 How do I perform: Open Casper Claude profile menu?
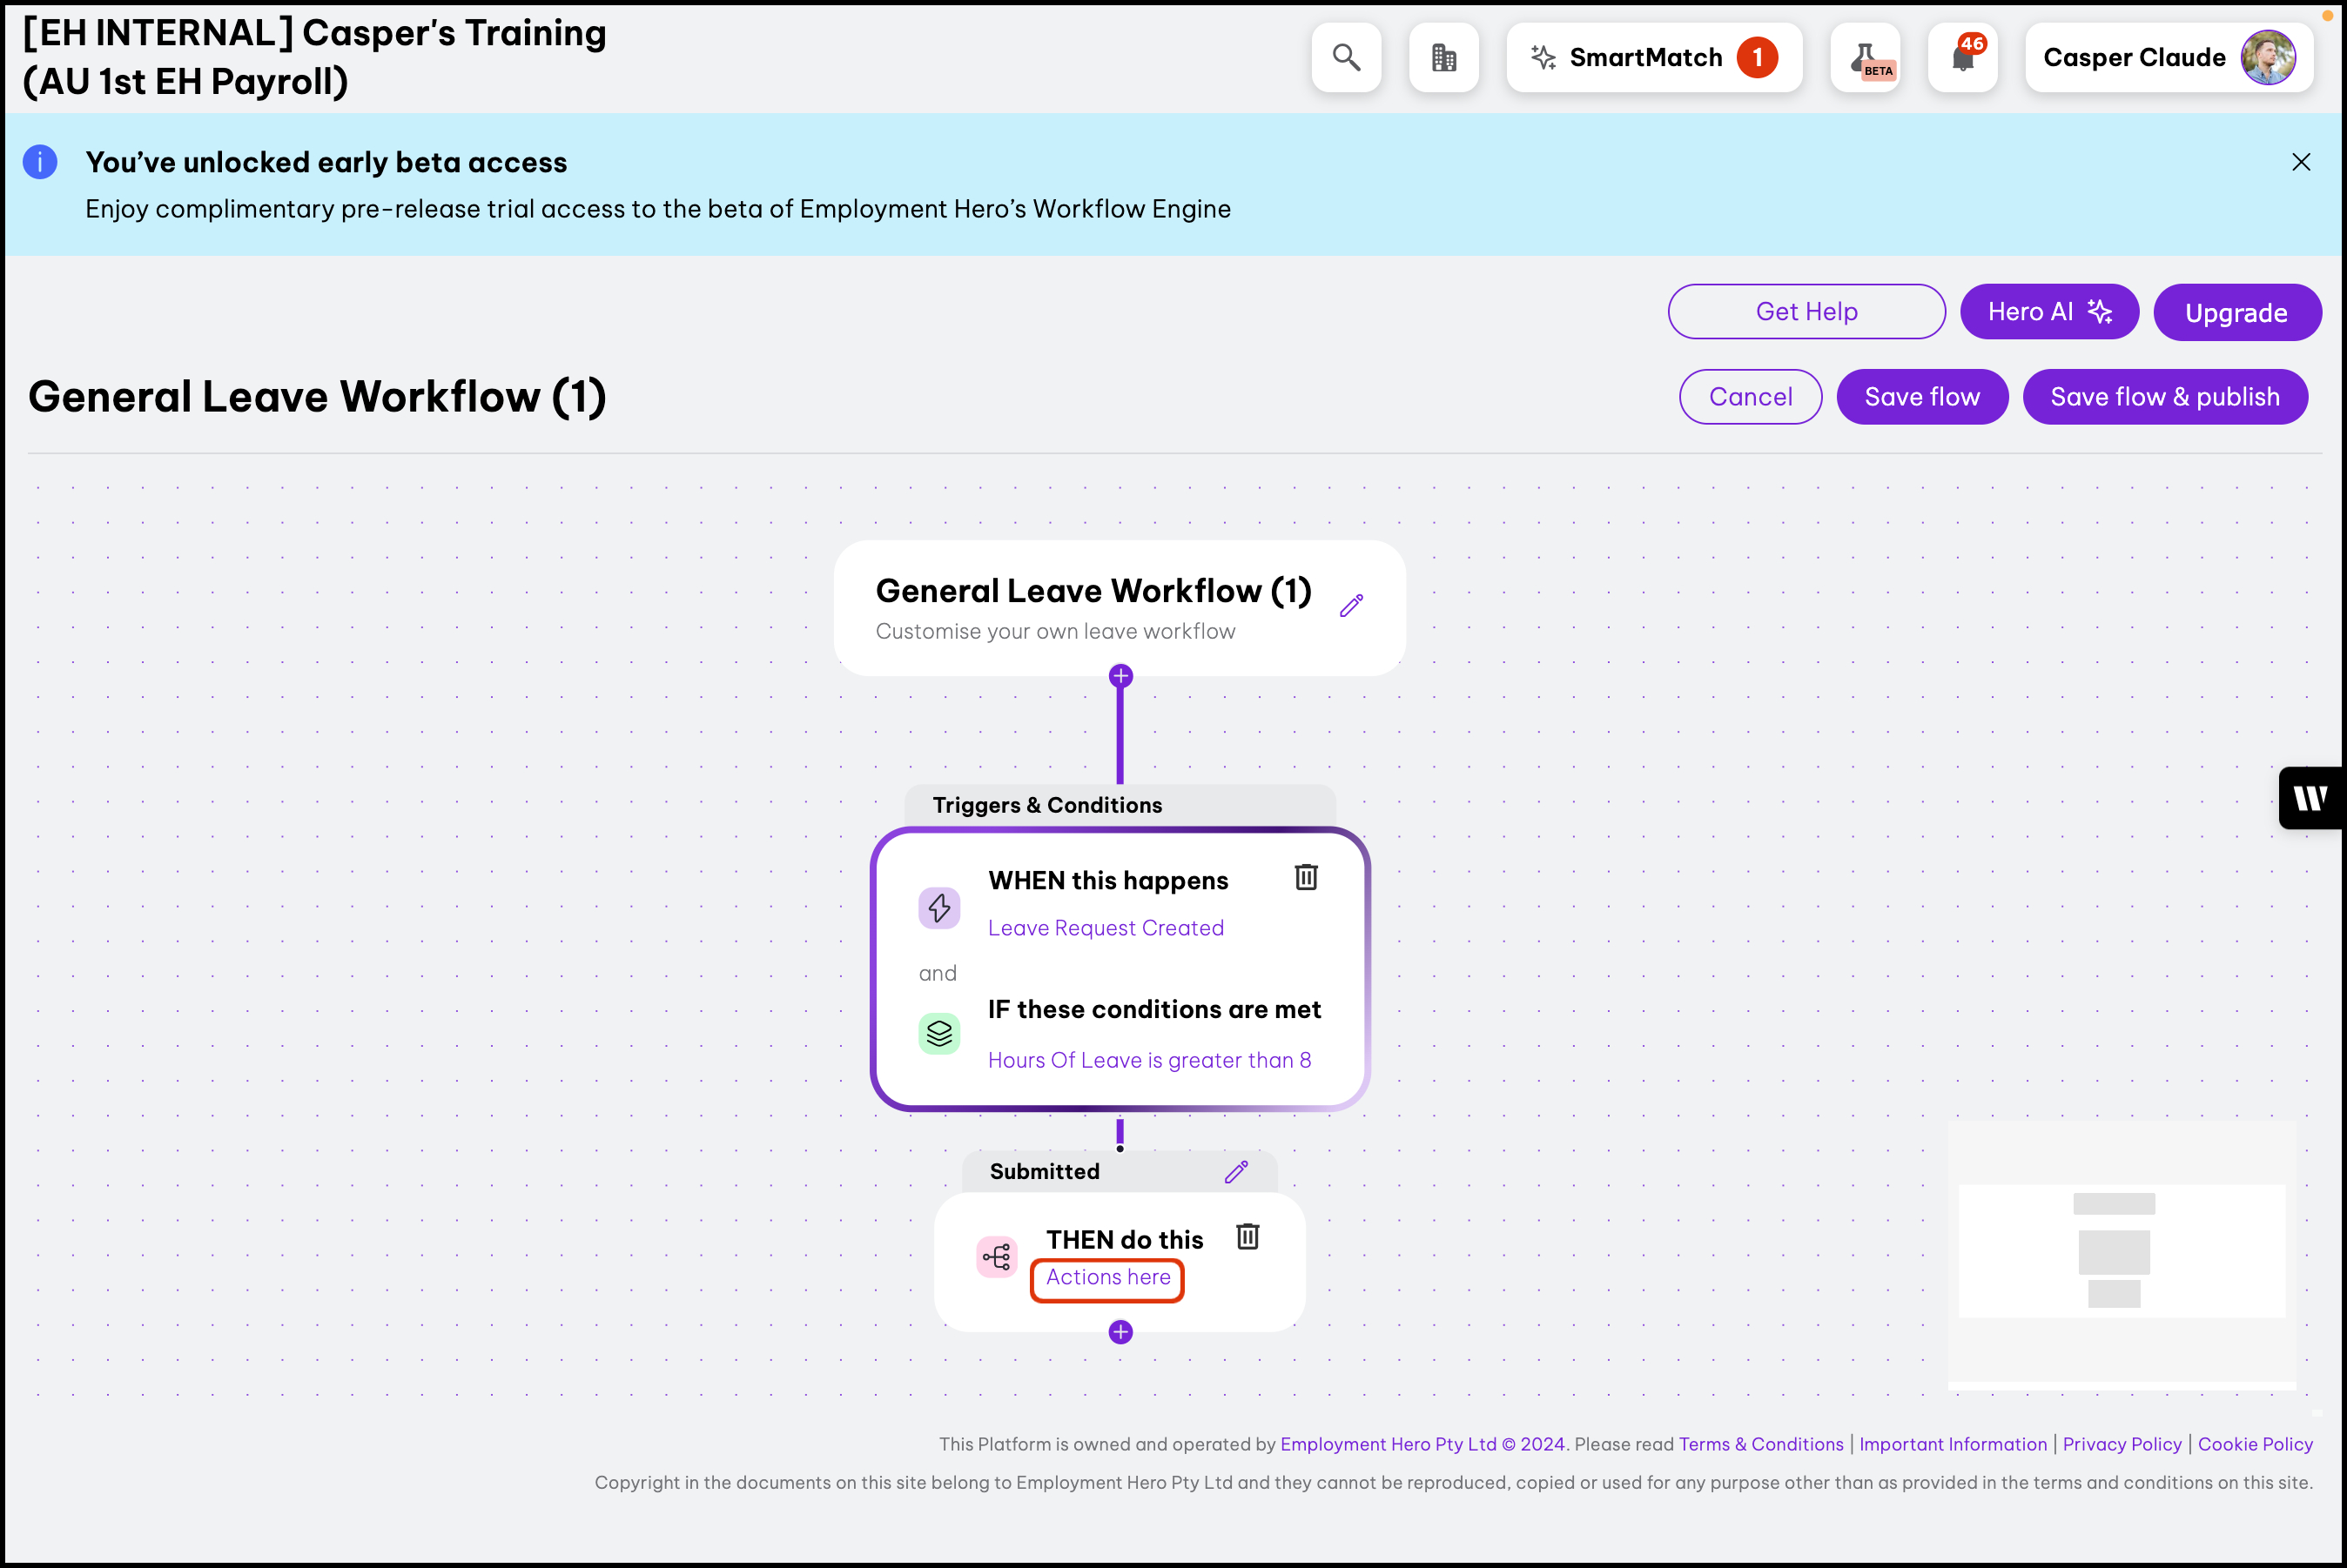pos(2168,58)
